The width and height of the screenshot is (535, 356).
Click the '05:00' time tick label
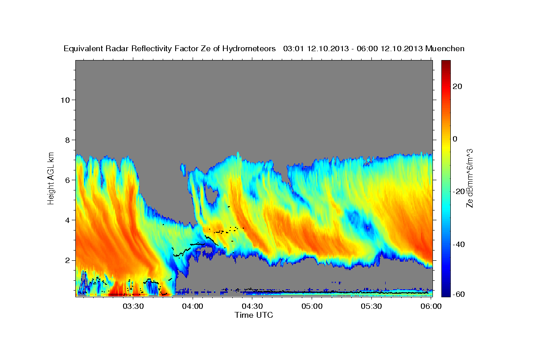pyautogui.click(x=312, y=306)
